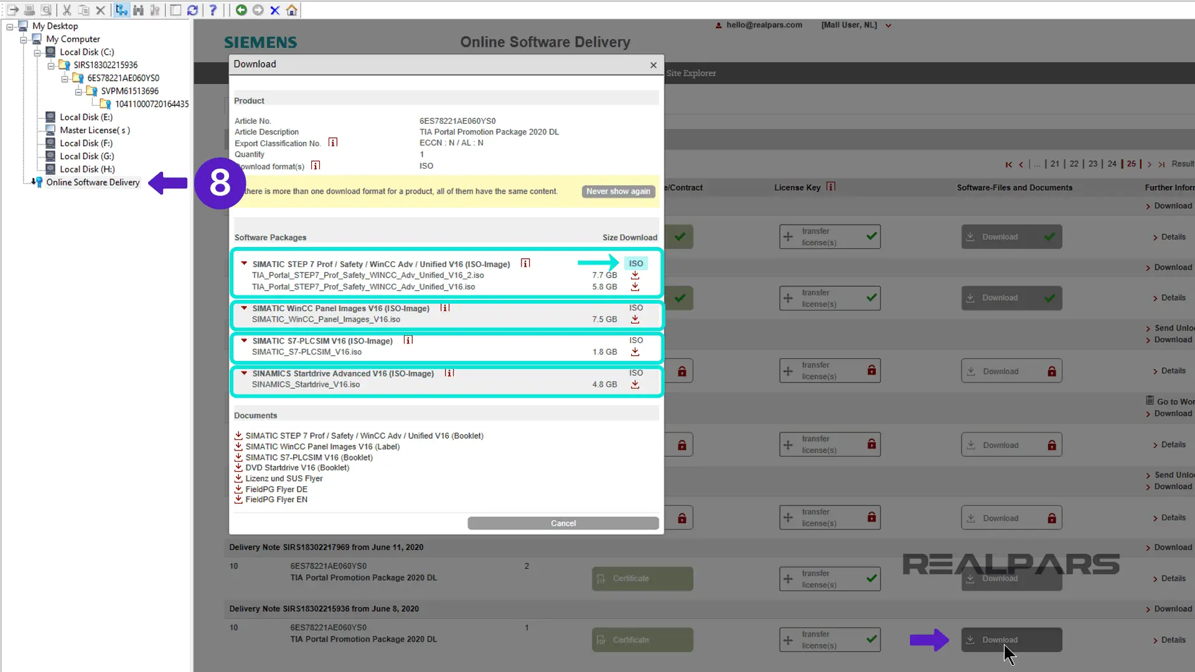Collapse the My Computer tree node

pos(24,39)
